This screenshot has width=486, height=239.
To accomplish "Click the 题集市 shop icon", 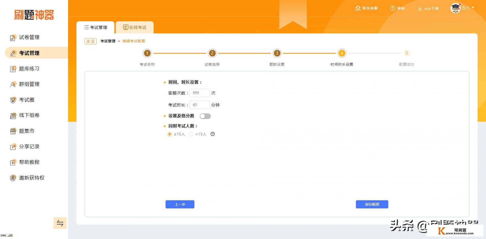I will (x=13, y=131).
